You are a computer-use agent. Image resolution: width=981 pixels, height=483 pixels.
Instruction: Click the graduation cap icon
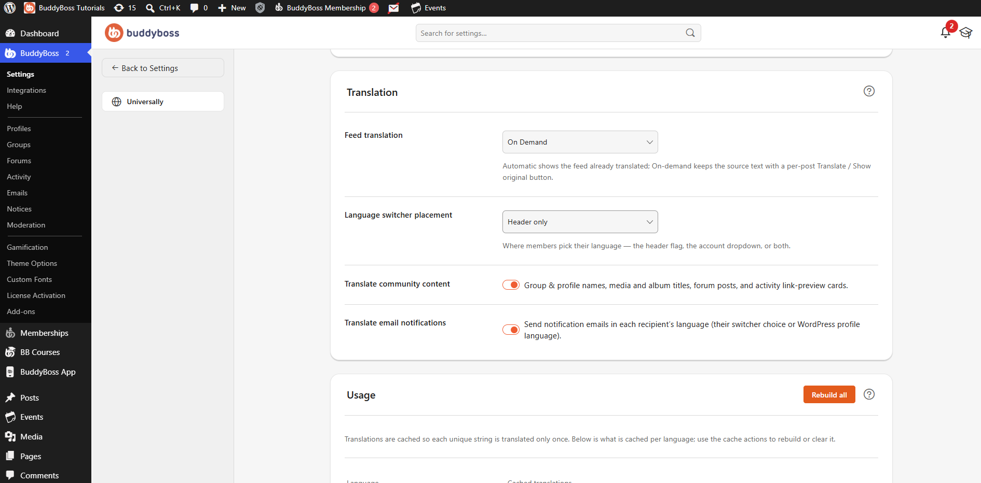click(x=966, y=33)
